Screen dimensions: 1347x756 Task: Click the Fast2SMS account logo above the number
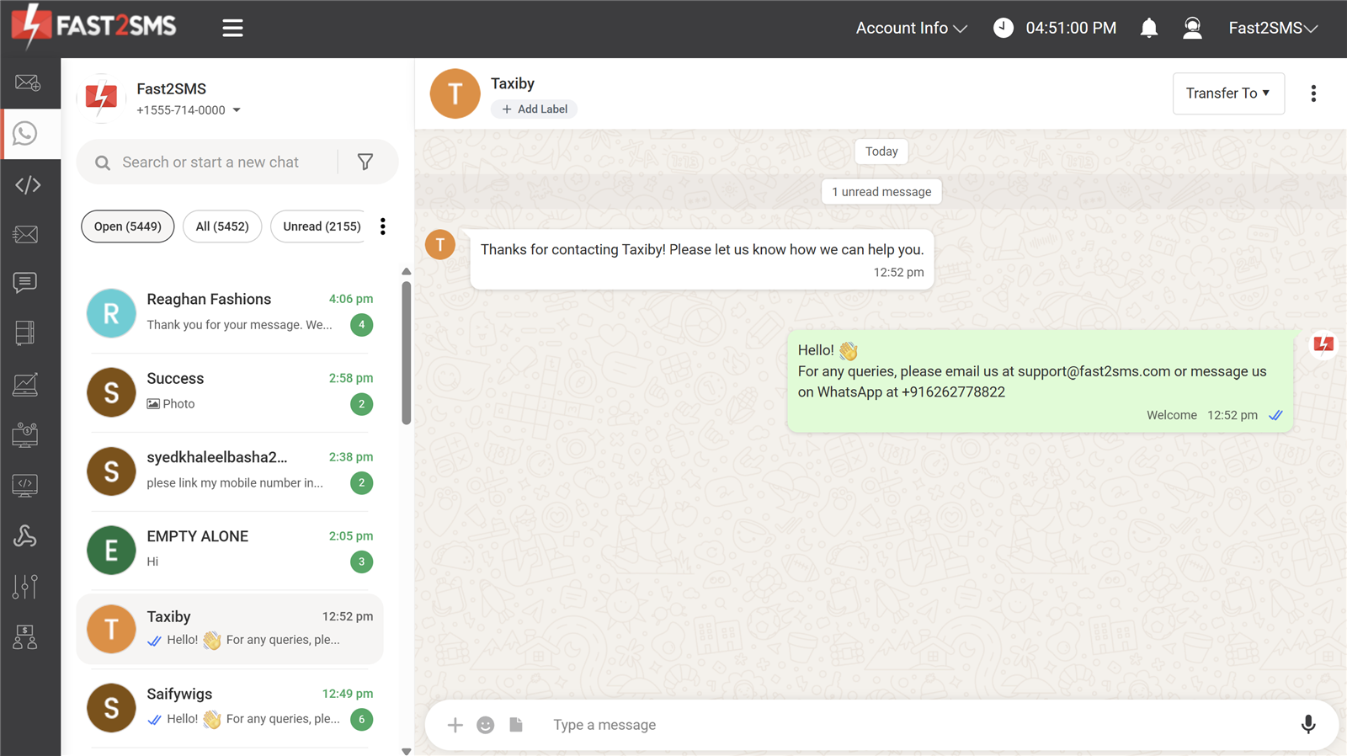click(101, 97)
